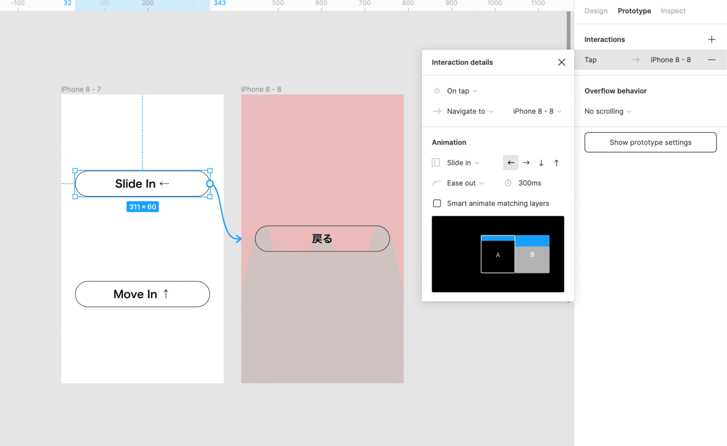Add a new interaction with plus icon
Viewport: 727px width, 446px height.
[711, 39]
